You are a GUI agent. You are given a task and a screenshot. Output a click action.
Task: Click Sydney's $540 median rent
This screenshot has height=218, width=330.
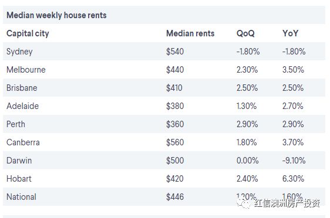pos(175,52)
